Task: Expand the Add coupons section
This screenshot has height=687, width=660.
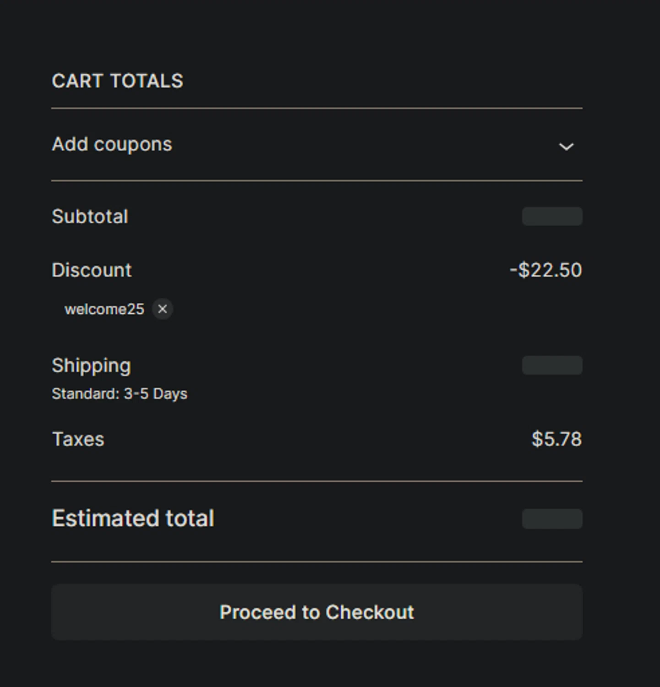Action: 317,145
